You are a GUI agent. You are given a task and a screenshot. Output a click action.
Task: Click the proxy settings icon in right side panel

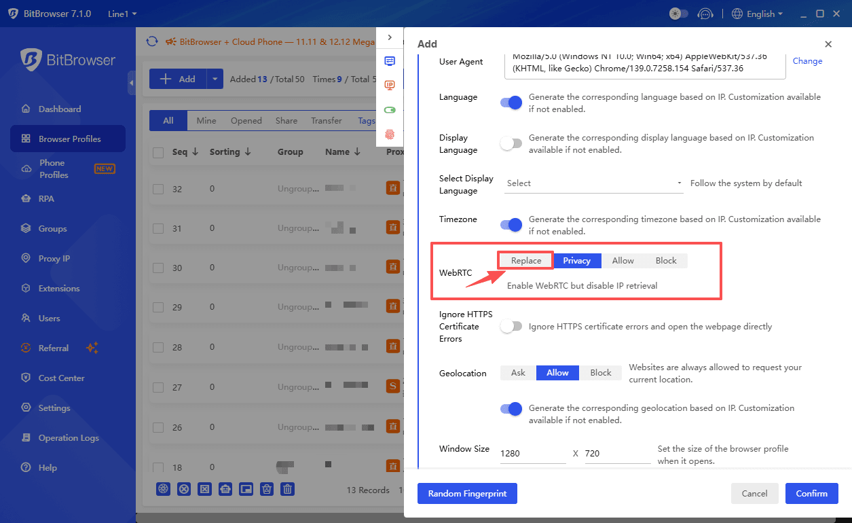coord(390,60)
